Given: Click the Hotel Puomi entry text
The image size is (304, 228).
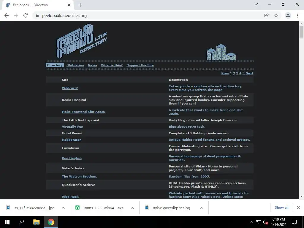Looking at the screenshot, I should [x=72, y=133].
